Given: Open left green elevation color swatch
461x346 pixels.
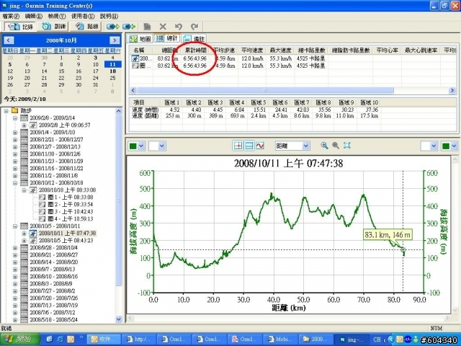Looking at the screenshot, I should pos(136,146).
